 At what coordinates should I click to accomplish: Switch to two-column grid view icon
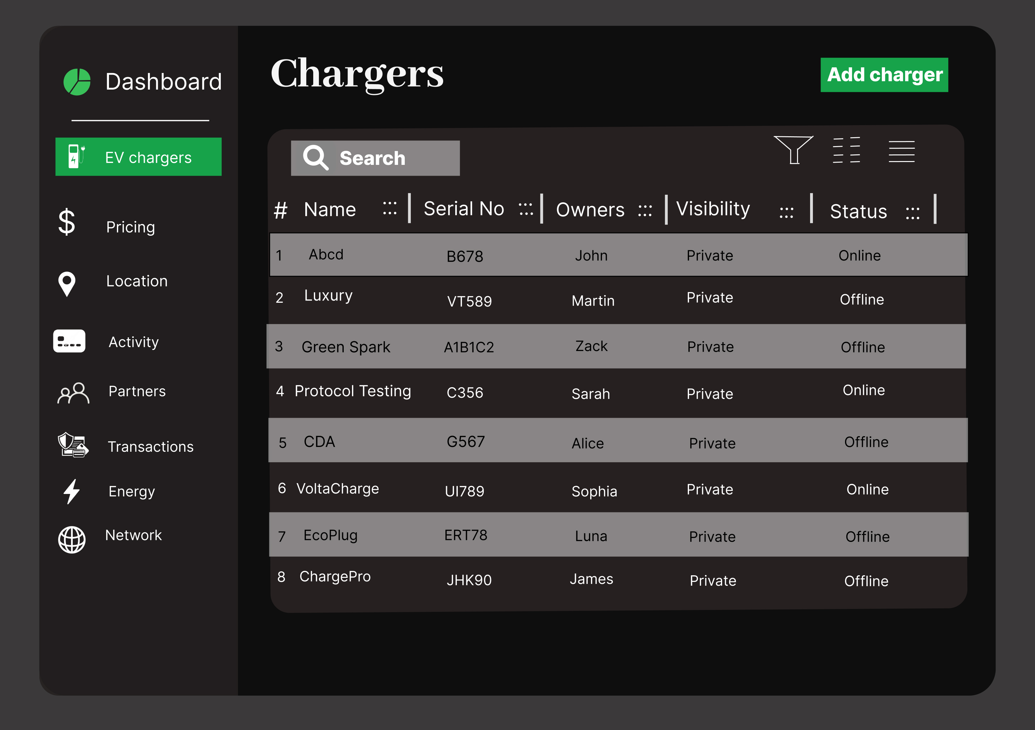(x=846, y=150)
